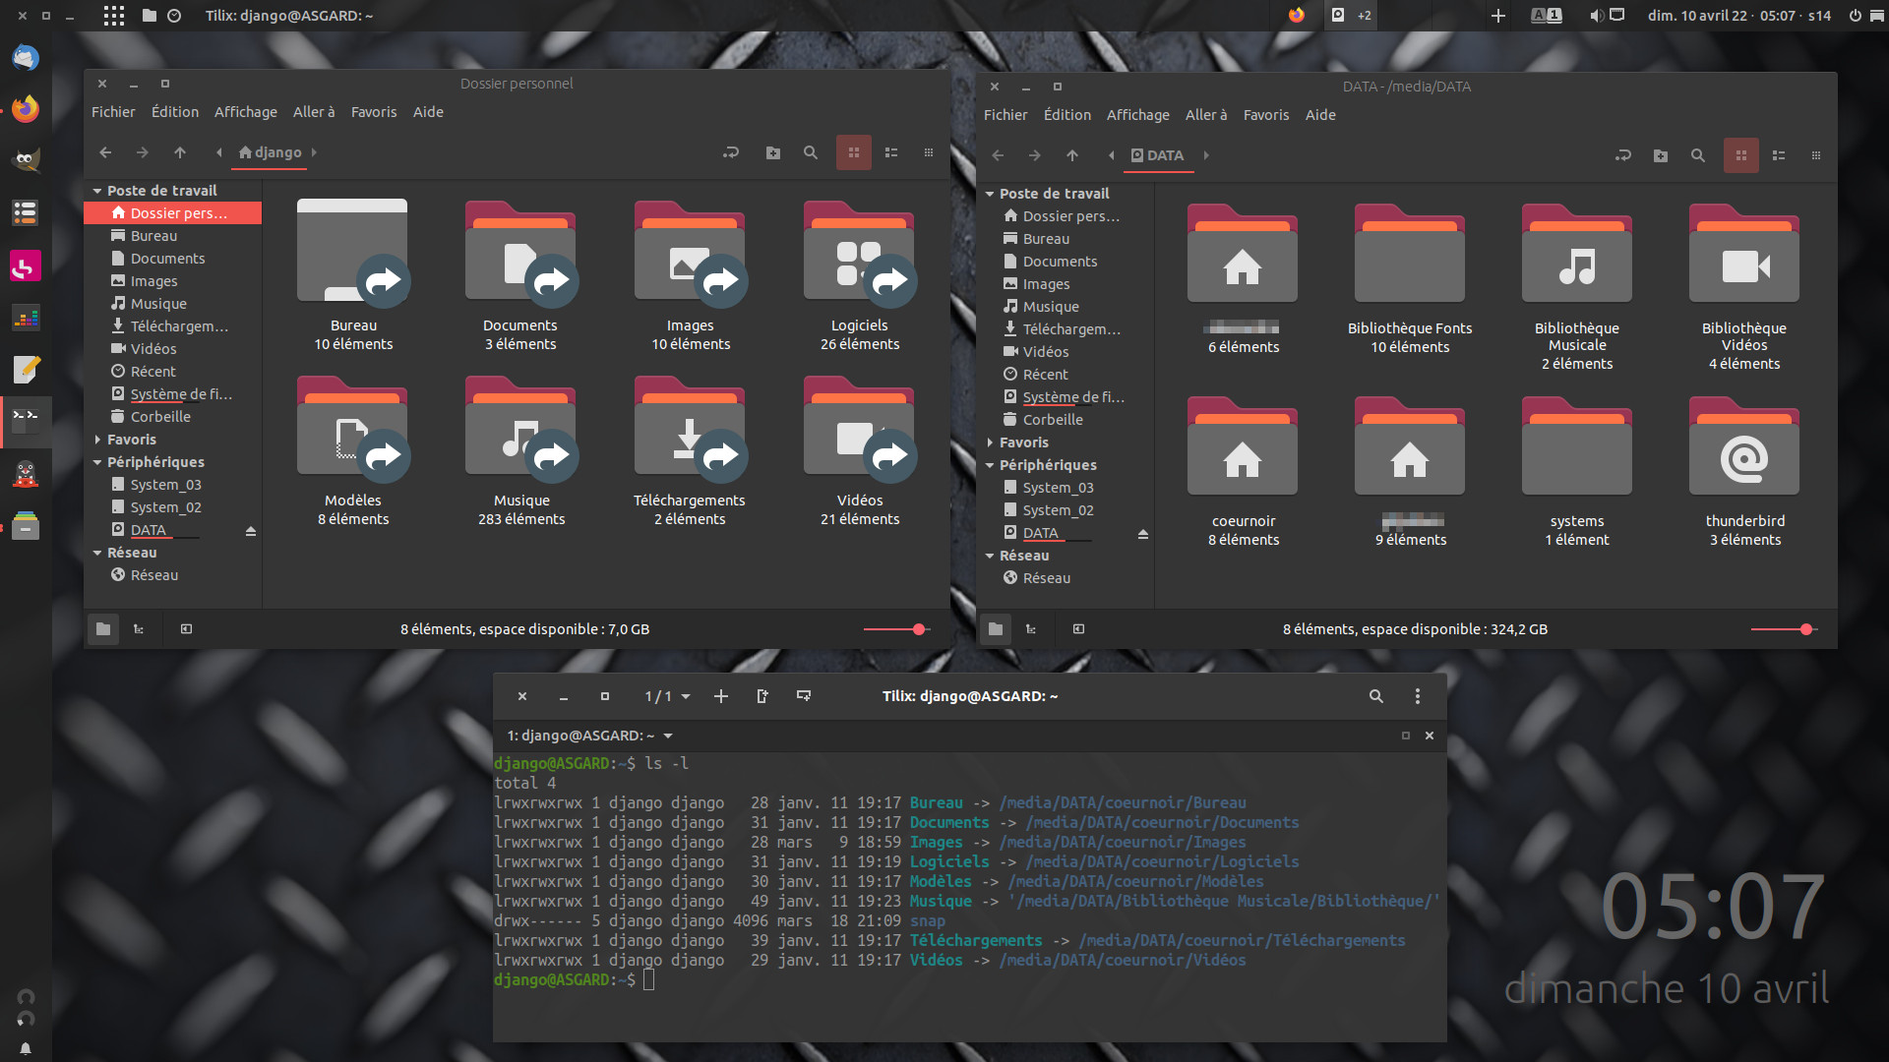Open the Affichage menu in the Dossier personnel window

click(245, 112)
